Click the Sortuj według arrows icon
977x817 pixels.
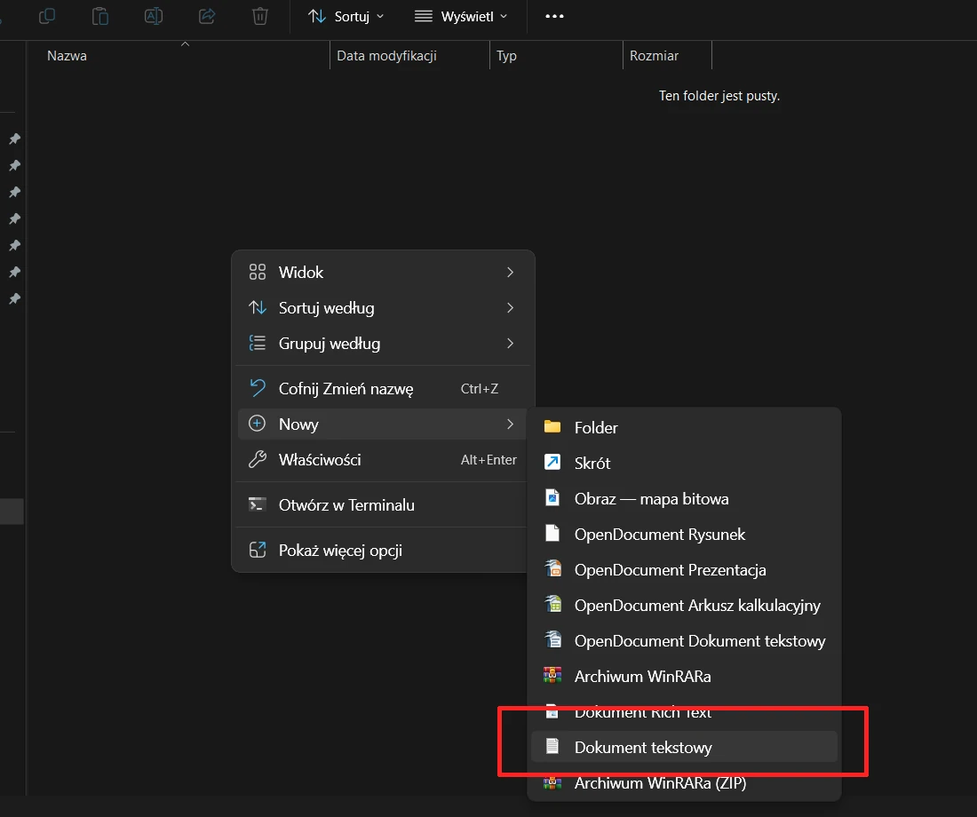258,307
